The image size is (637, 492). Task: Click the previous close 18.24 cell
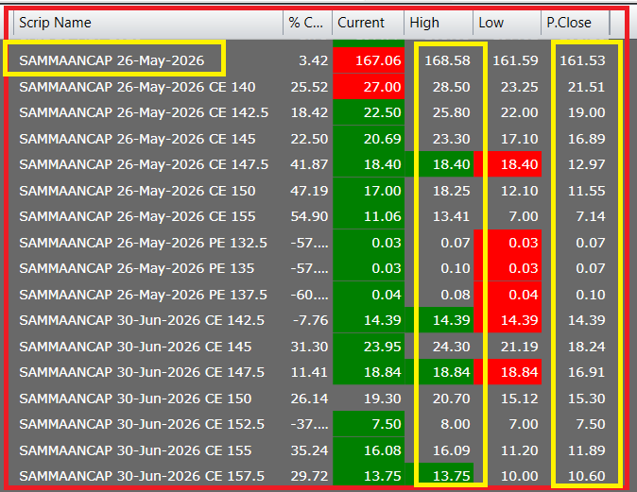tap(577, 347)
